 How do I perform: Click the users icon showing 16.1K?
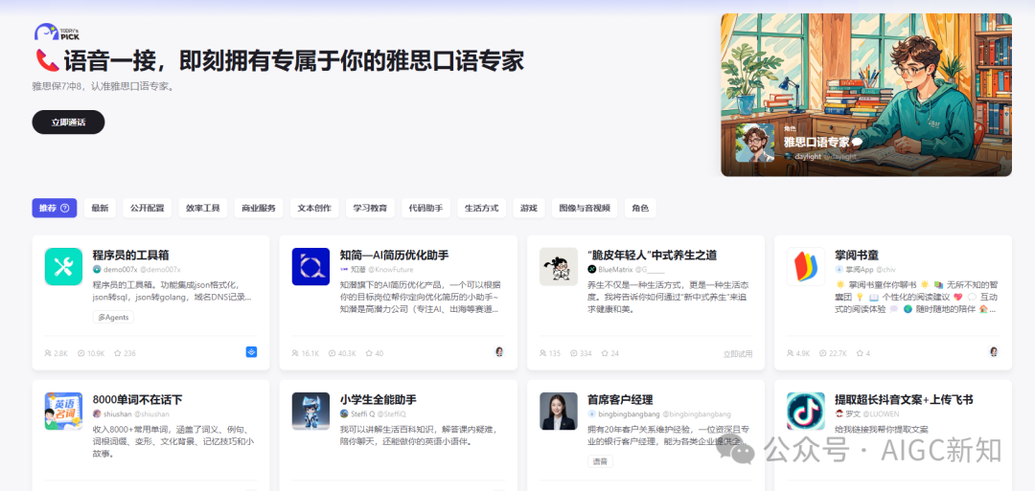point(295,353)
